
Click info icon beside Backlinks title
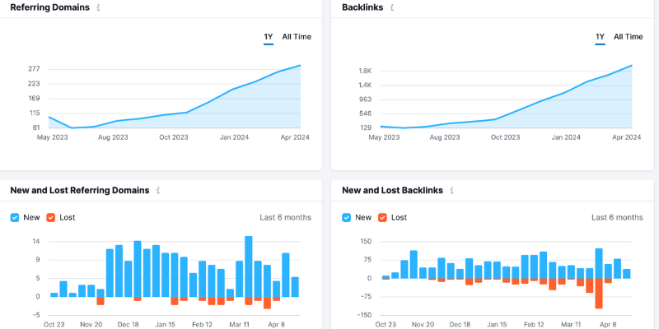point(392,7)
